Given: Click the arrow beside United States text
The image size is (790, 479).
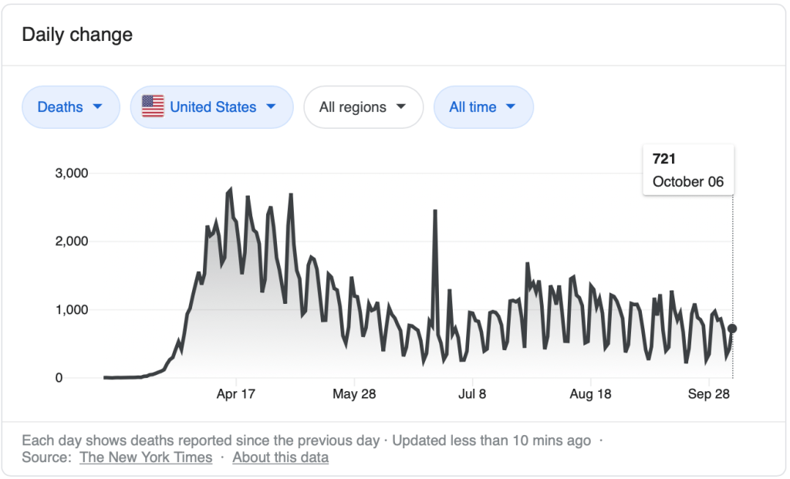Looking at the screenshot, I should coord(271,107).
